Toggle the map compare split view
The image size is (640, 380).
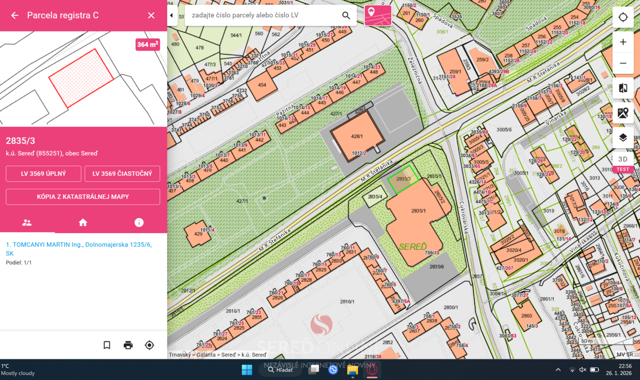tap(623, 88)
